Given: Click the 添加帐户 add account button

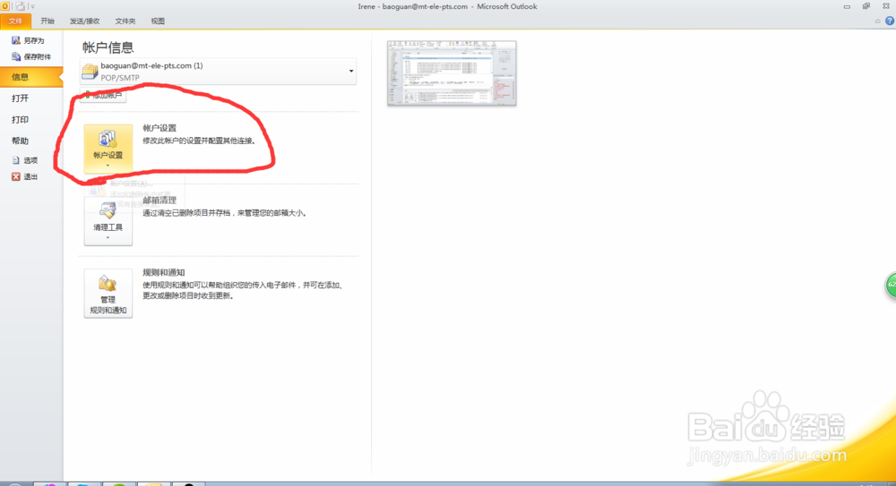Looking at the screenshot, I should pyautogui.click(x=103, y=96).
